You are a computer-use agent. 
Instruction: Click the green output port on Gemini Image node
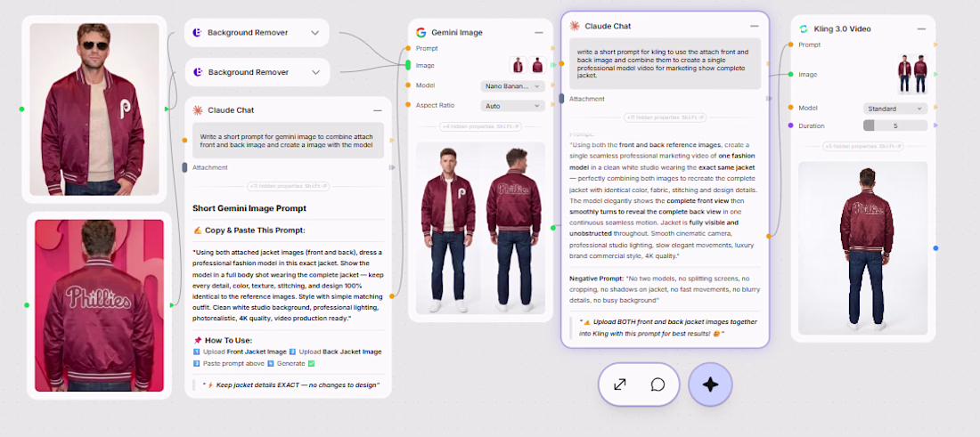click(553, 228)
